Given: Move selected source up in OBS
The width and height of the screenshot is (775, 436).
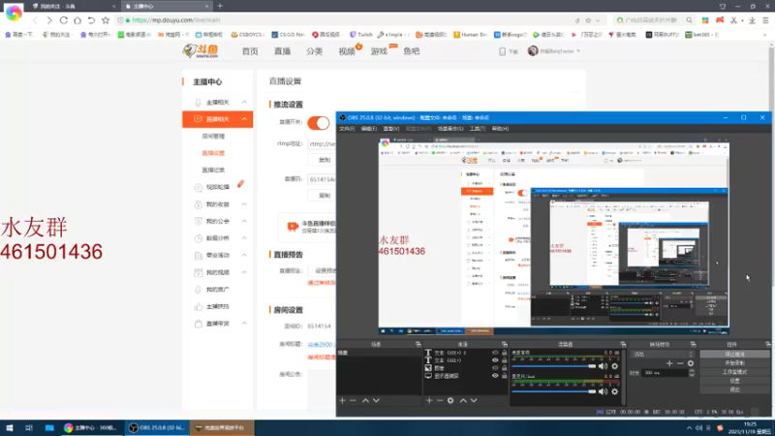Looking at the screenshot, I should tap(463, 400).
